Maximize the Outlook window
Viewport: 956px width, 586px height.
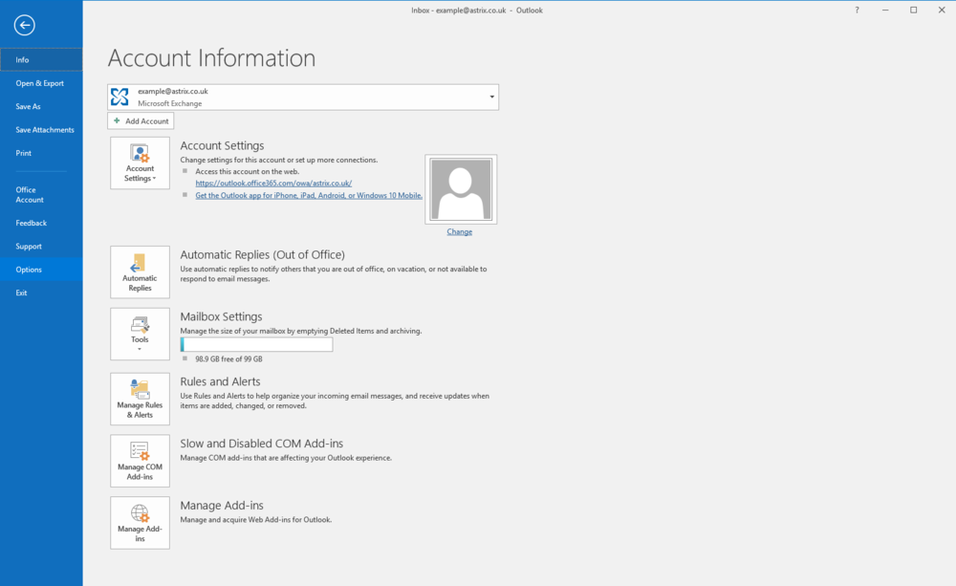913,10
